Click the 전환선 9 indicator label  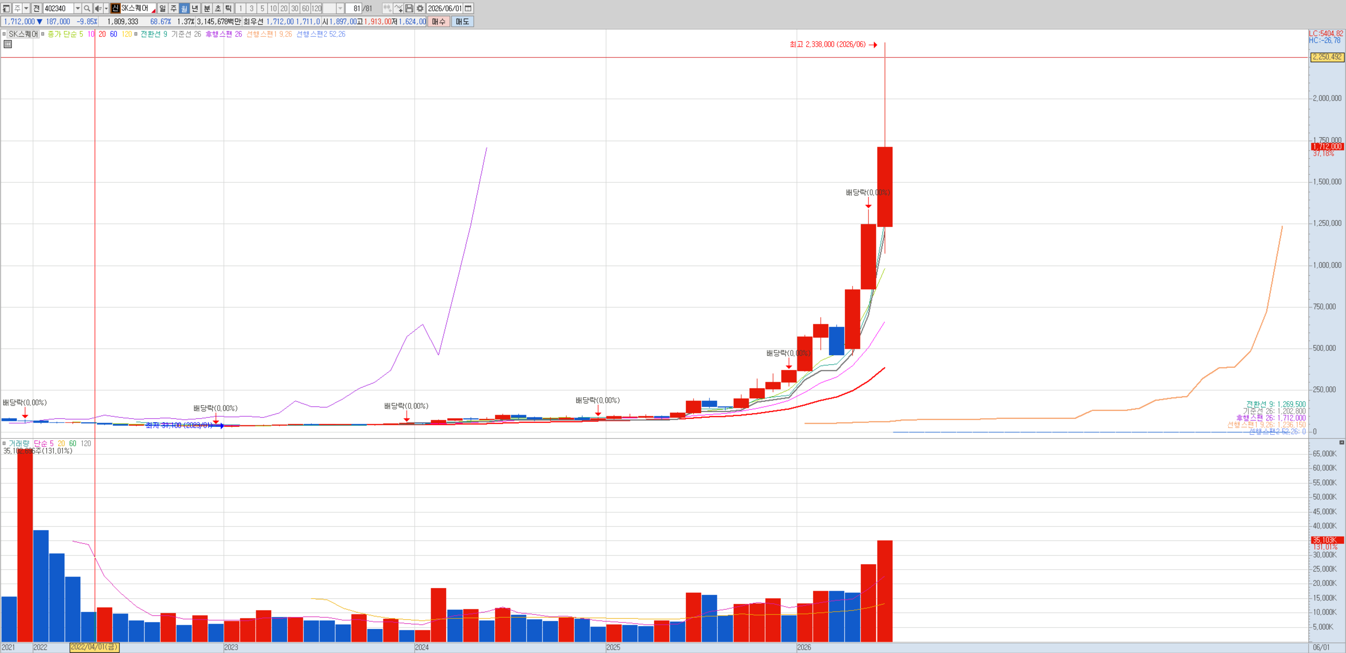(x=154, y=34)
